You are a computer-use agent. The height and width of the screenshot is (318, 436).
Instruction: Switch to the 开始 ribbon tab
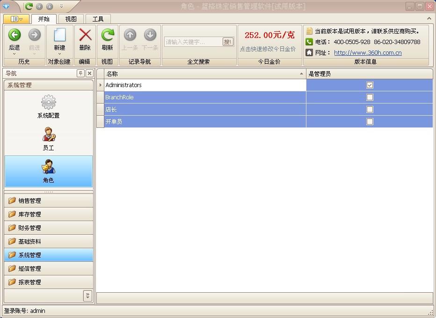(x=44, y=19)
